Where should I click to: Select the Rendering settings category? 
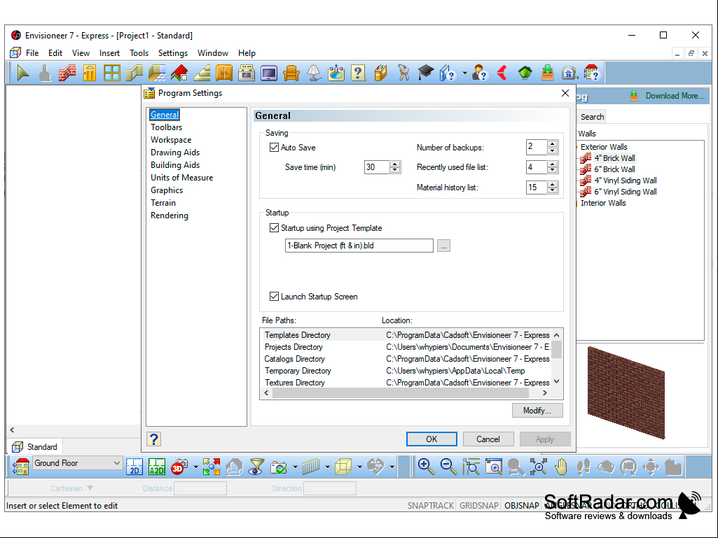click(170, 215)
